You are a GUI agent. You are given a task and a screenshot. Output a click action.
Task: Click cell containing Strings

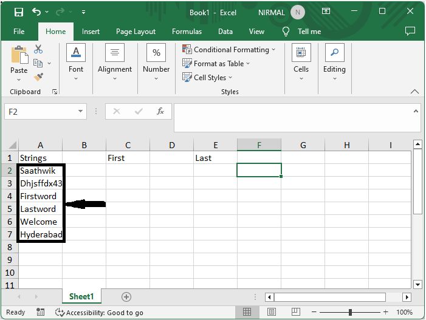(40, 158)
